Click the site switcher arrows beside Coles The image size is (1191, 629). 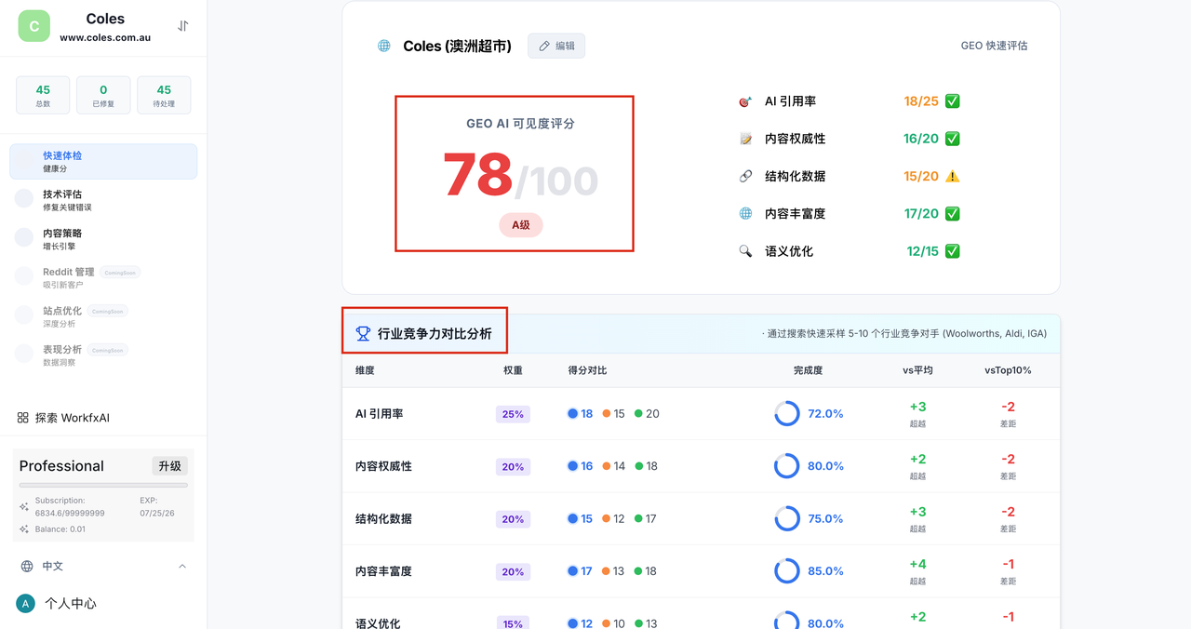click(182, 26)
